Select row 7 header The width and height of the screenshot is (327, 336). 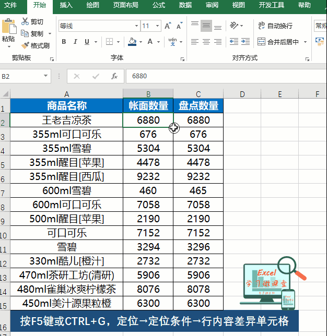(x=5, y=191)
